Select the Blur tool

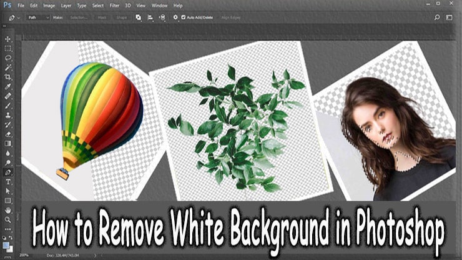tap(7, 153)
